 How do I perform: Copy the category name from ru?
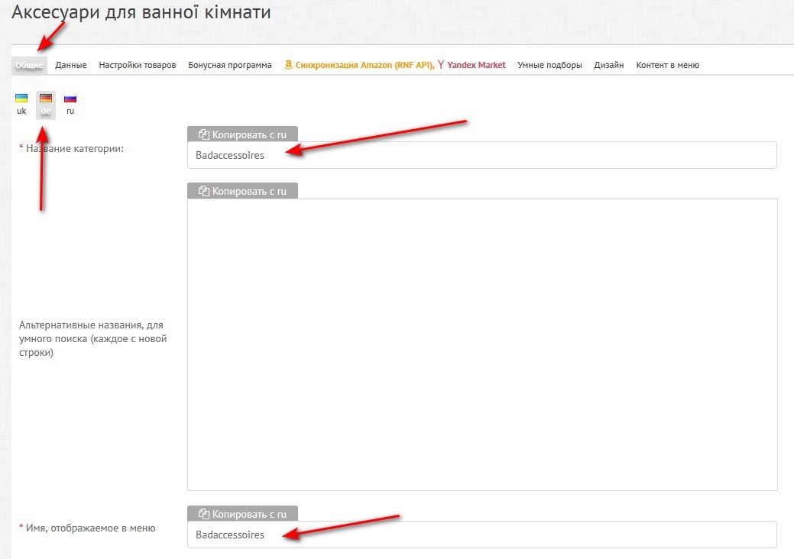click(x=242, y=134)
